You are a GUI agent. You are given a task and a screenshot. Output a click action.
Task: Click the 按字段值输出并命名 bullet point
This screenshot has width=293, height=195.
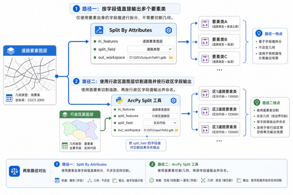271,121
